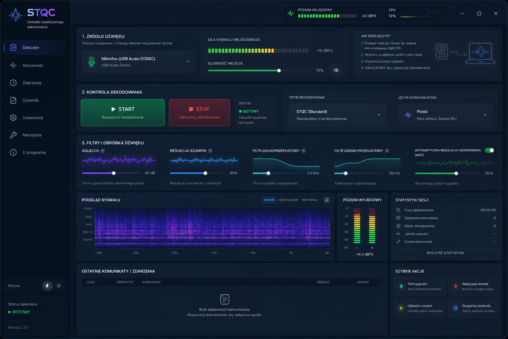
Task: Open Dziennik from the sidebar
Action: pyautogui.click(x=35, y=100)
